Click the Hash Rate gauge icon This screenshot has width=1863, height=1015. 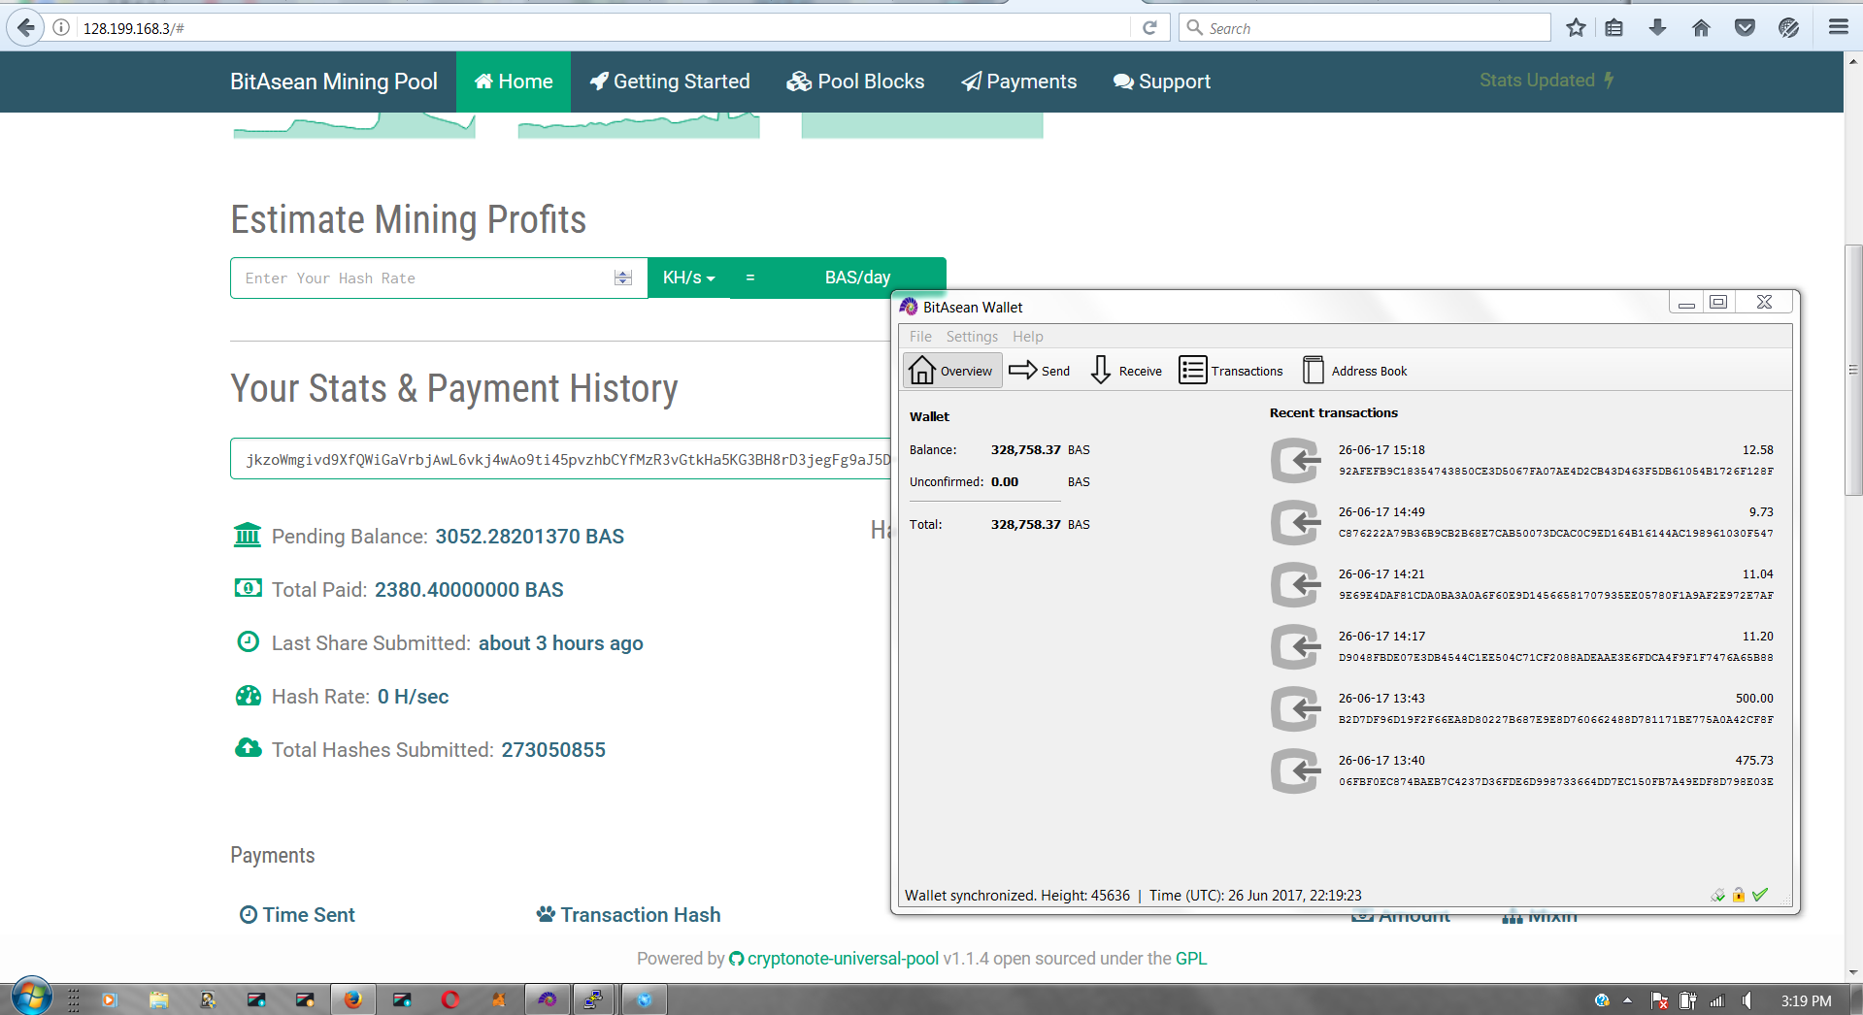coord(249,695)
